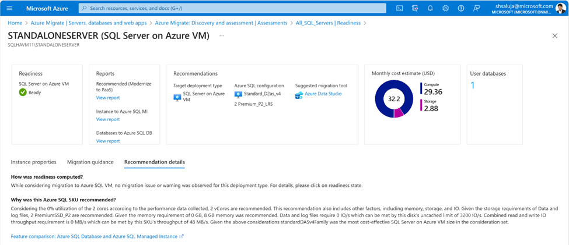Open the Directories and subscriptions filter icon
569x245 pixels.
[415, 8]
